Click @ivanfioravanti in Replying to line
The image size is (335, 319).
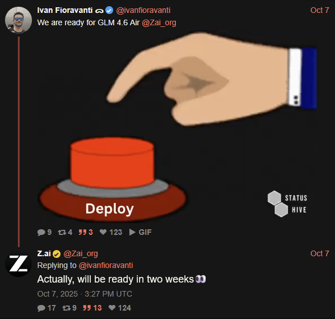[x=106, y=265]
